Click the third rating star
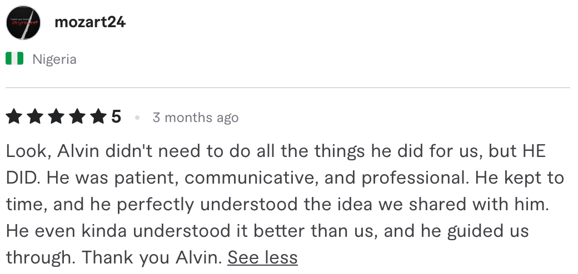Screen dimensions: 578x274 pos(56,117)
